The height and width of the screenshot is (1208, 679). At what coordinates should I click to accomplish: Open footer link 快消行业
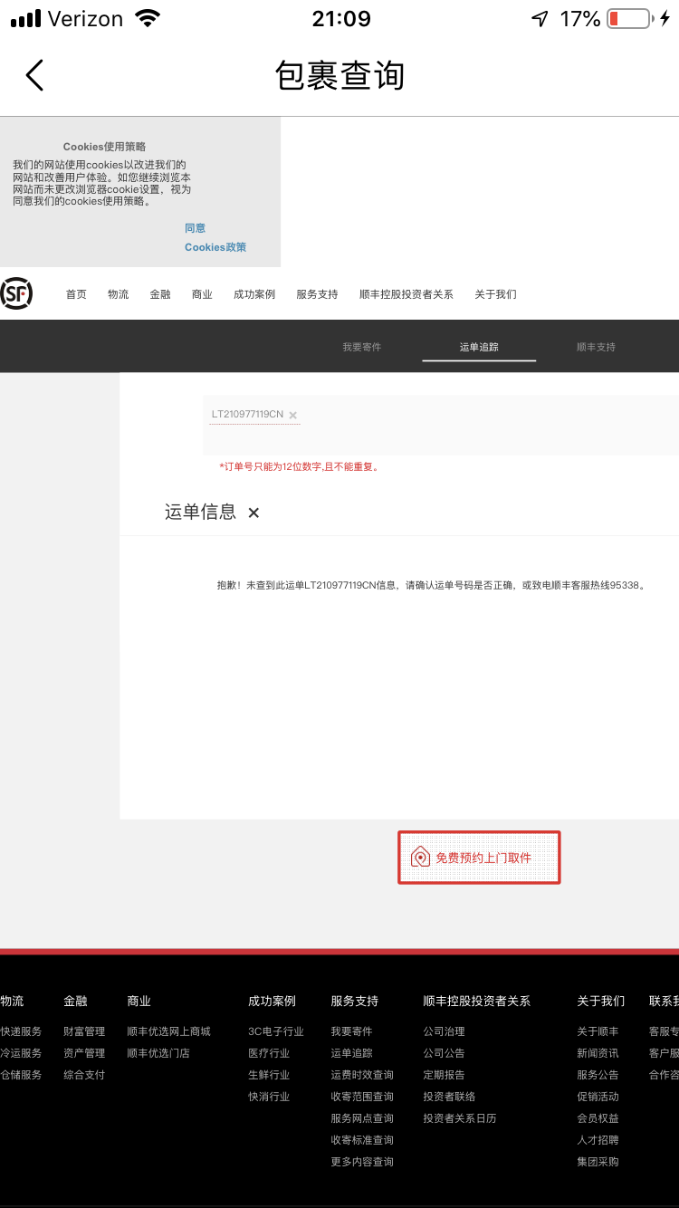[269, 1097]
